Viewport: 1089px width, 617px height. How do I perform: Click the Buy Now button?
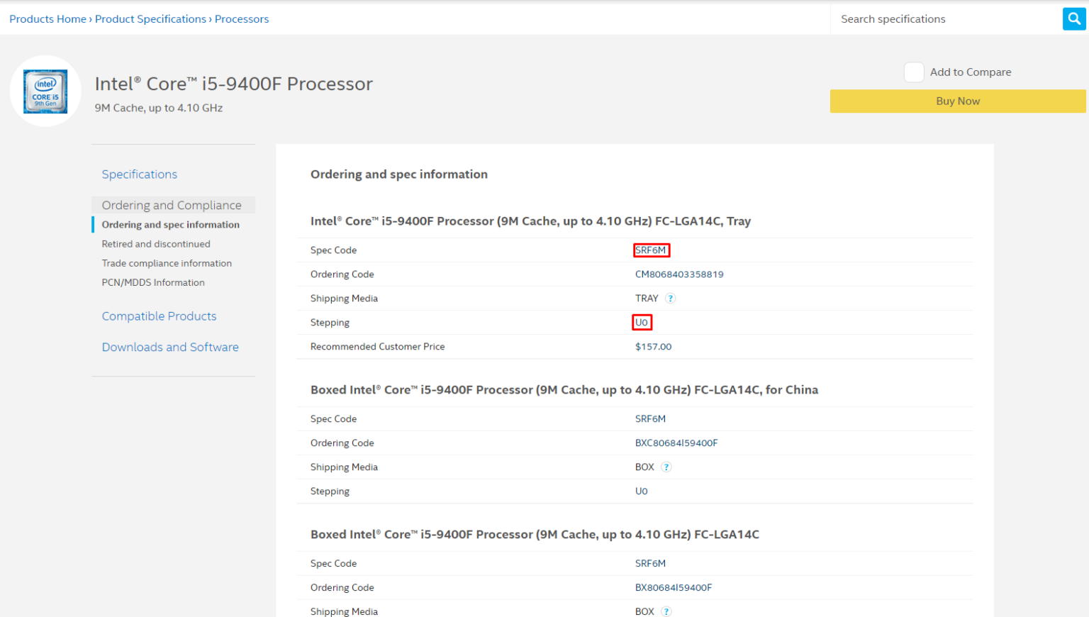coord(958,101)
